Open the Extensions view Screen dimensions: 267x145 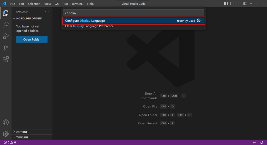(x=6, y=59)
